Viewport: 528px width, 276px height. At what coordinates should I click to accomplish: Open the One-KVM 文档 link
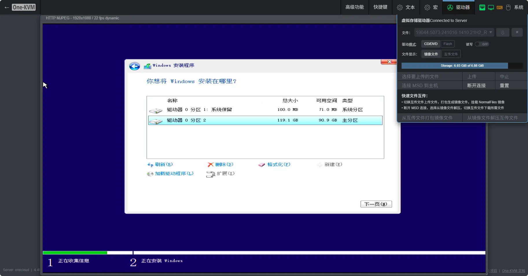click(513, 271)
